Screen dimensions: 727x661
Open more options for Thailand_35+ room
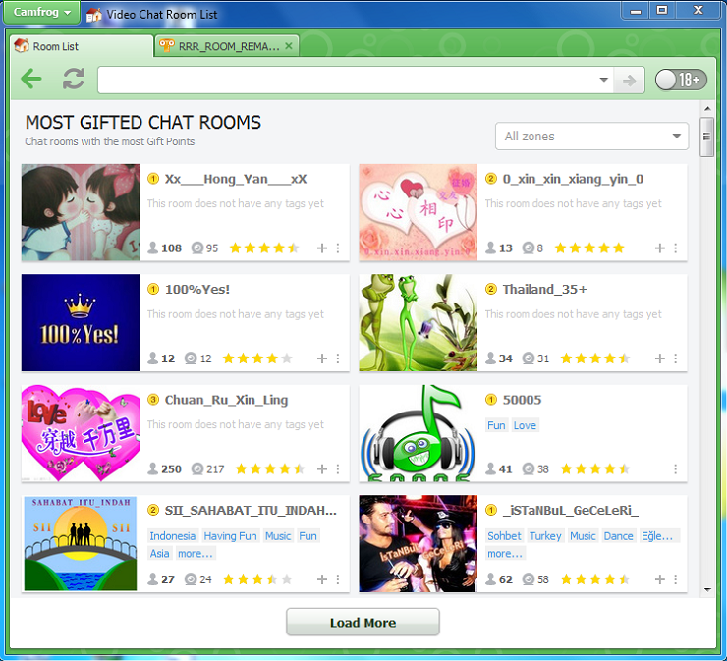click(x=676, y=358)
